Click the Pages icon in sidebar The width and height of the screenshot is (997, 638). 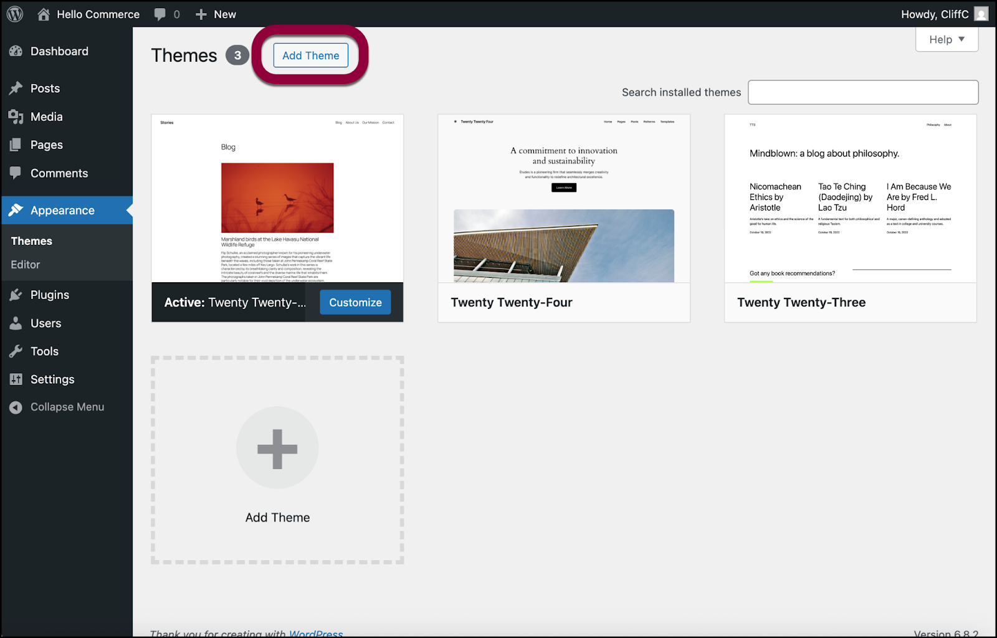pos(16,145)
